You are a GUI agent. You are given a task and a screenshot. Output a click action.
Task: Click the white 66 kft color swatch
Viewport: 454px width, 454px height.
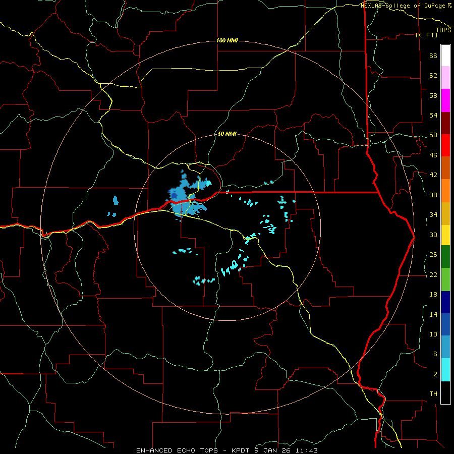[445, 55]
